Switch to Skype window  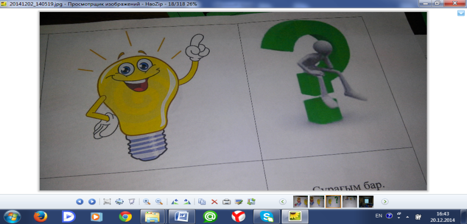[x=266, y=216]
